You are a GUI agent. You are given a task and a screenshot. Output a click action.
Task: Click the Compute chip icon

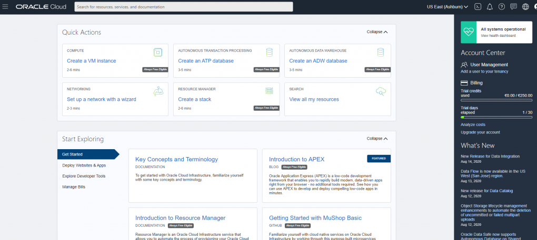coord(158,53)
